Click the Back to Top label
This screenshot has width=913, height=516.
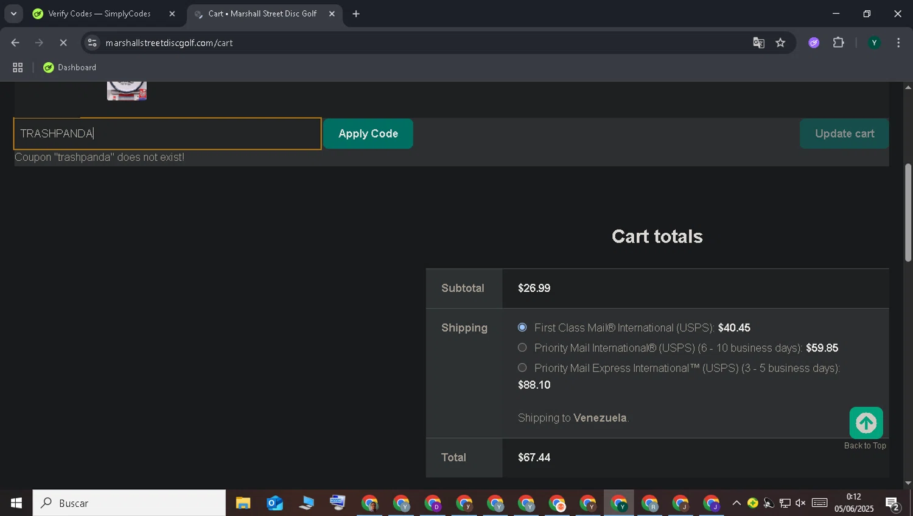[865, 446]
